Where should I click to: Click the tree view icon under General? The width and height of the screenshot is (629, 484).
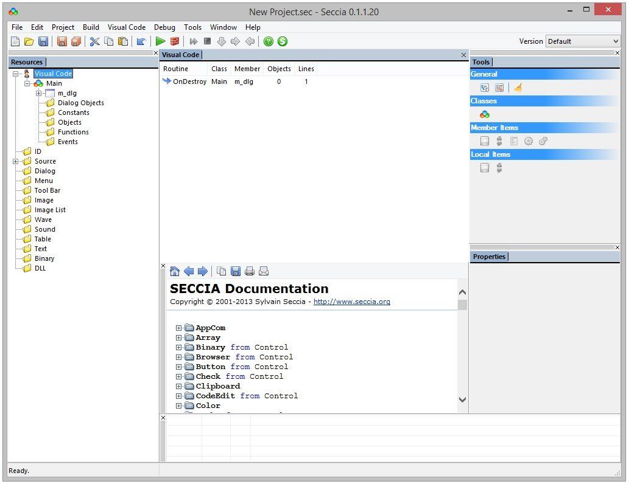(x=485, y=88)
